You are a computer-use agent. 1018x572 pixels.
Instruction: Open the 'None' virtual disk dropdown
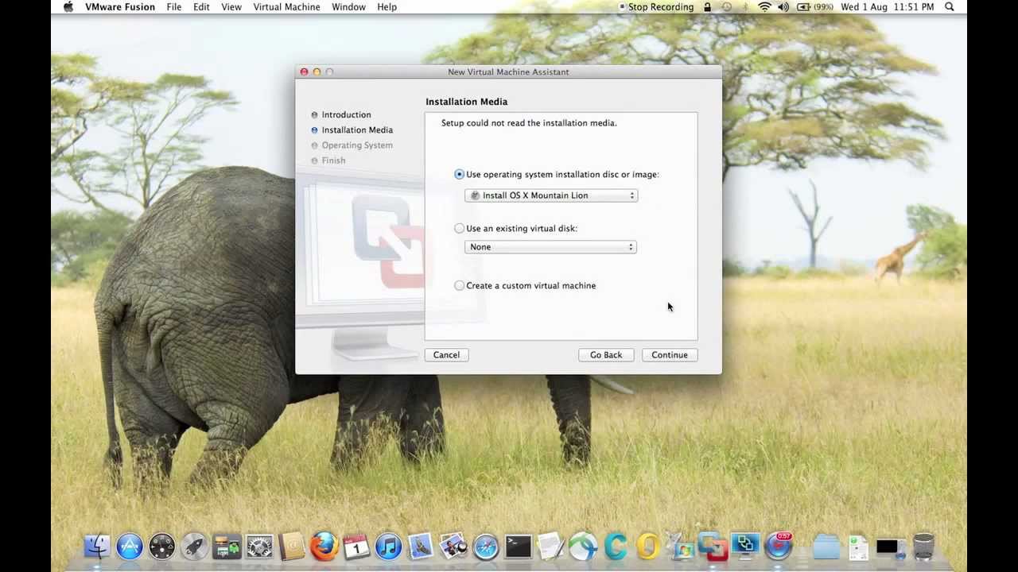(550, 247)
